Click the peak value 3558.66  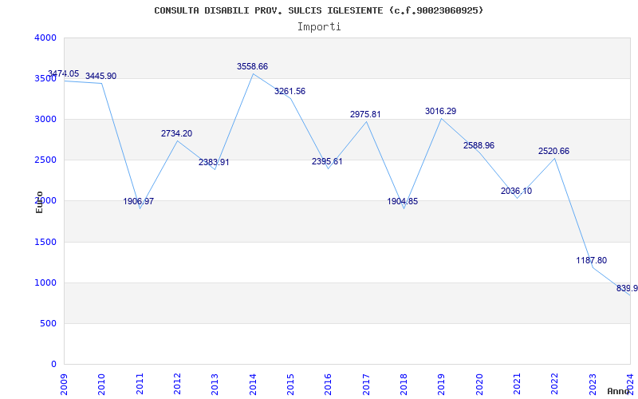(252, 66)
